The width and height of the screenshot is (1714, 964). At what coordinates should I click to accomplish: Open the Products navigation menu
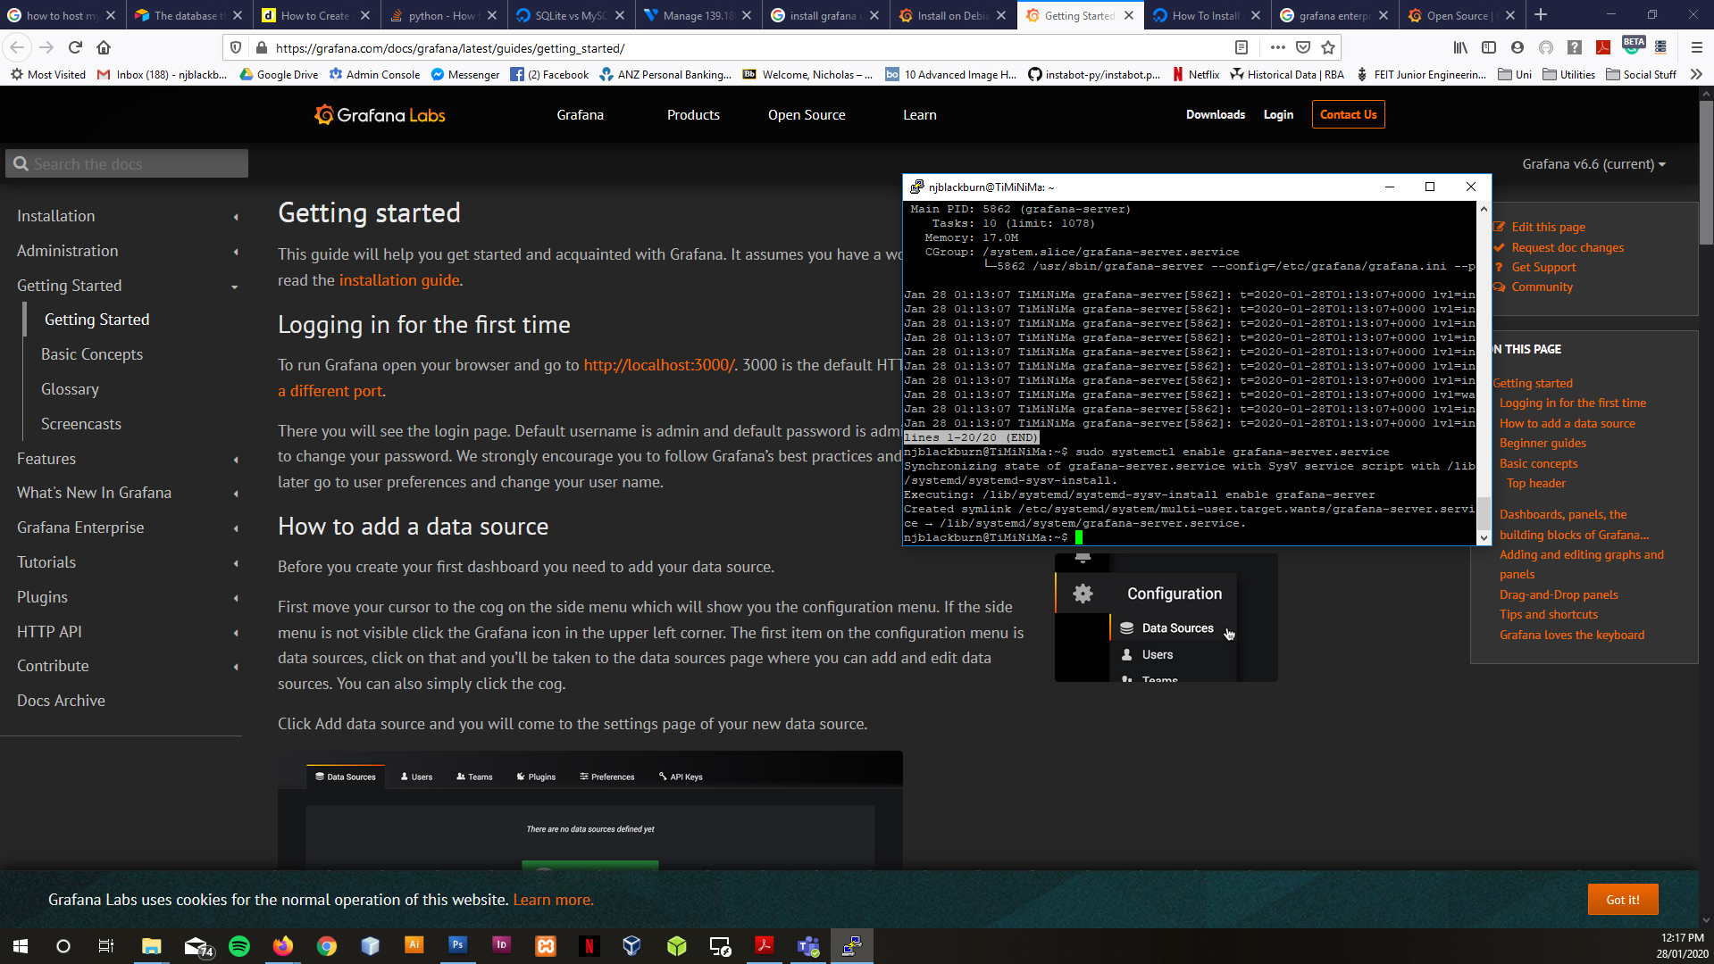[x=692, y=115]
